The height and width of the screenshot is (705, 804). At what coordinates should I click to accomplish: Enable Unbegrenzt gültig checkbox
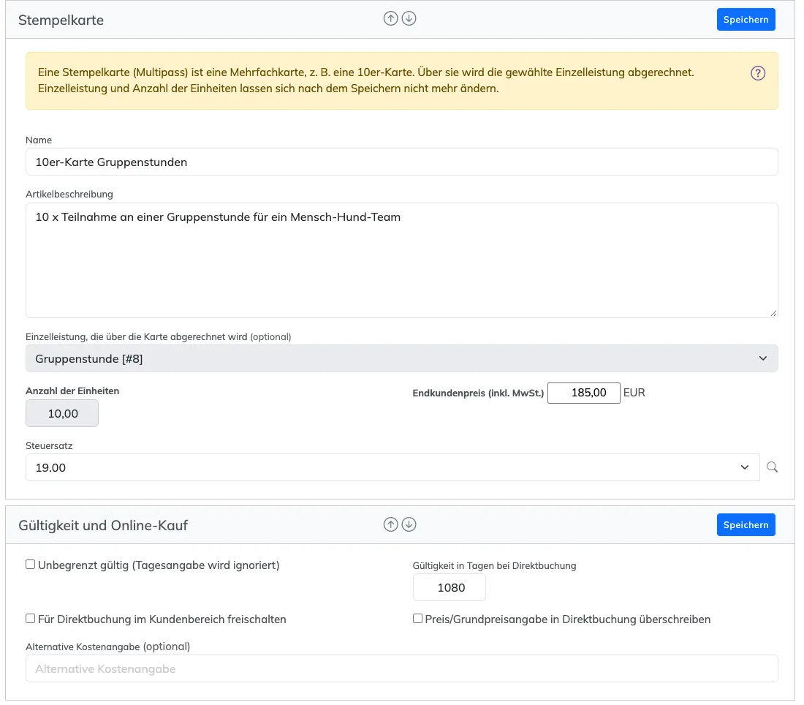click(31, 565)
